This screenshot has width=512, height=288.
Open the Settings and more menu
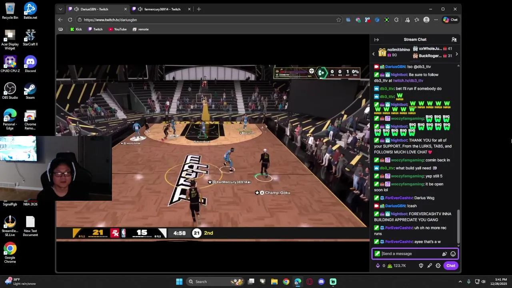pos(436,20)
